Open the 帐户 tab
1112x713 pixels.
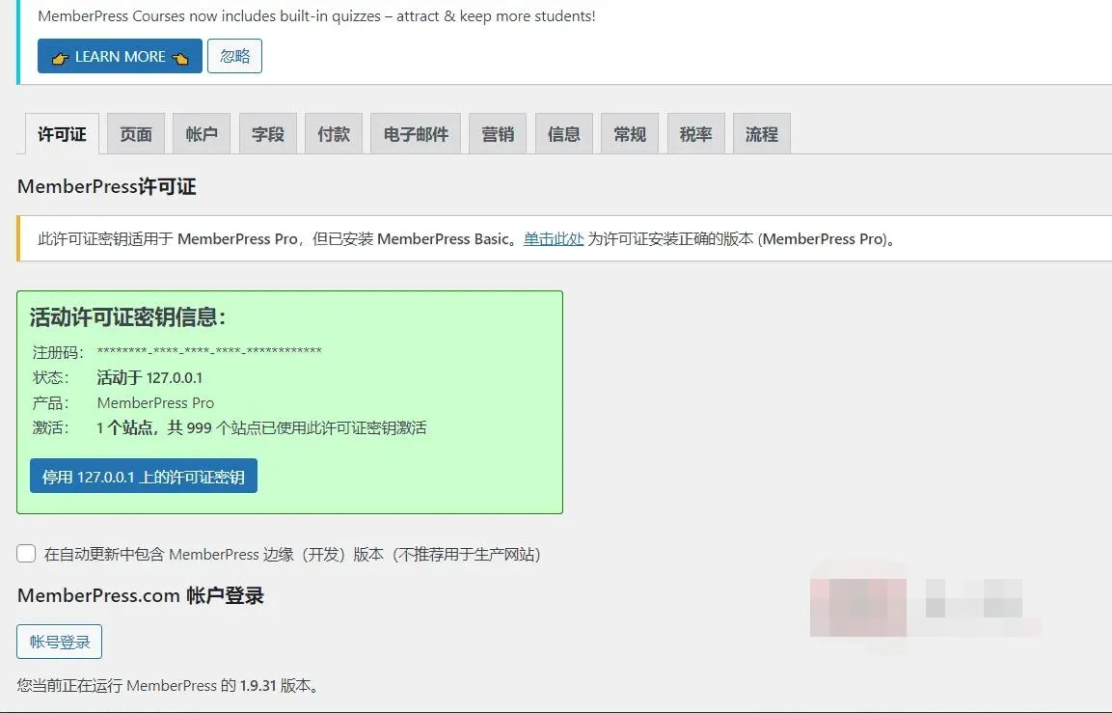(202, 134)
